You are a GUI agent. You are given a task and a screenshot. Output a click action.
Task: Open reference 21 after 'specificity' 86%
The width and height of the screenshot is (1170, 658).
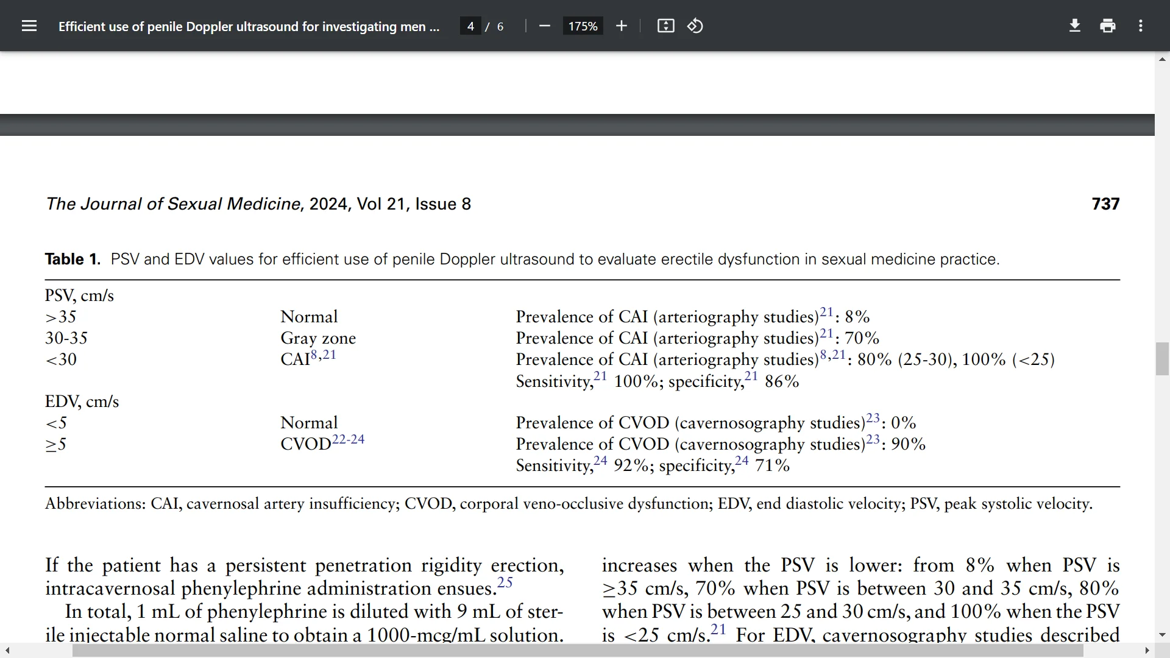[751, 377]
